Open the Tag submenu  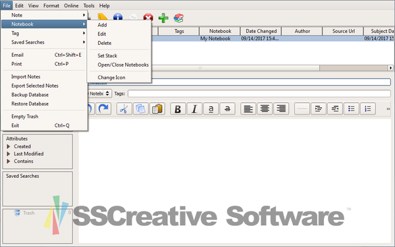pos(44,33)
